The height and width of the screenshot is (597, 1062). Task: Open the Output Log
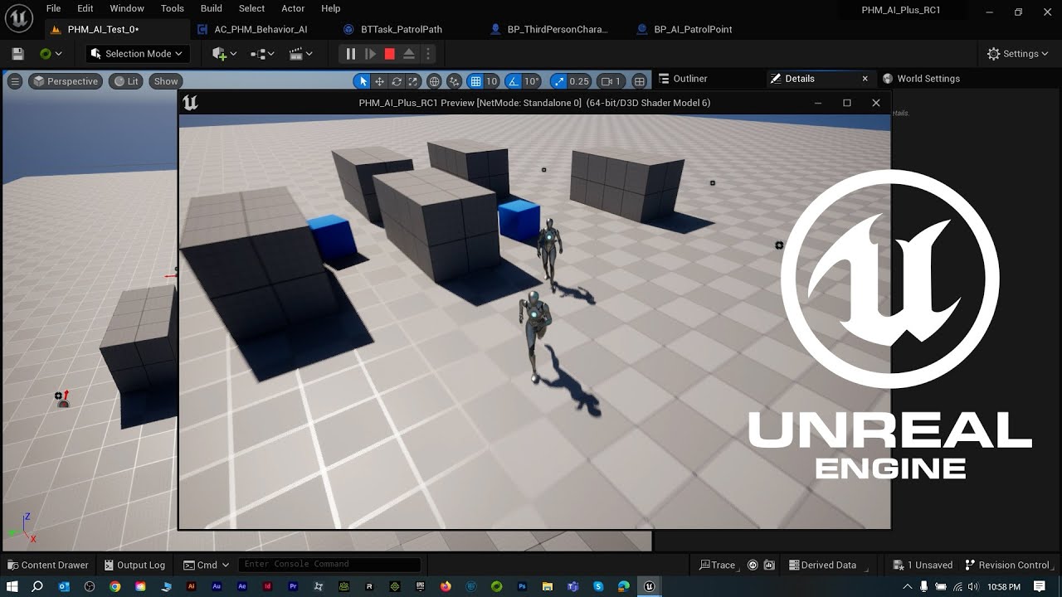pos(134,565)
